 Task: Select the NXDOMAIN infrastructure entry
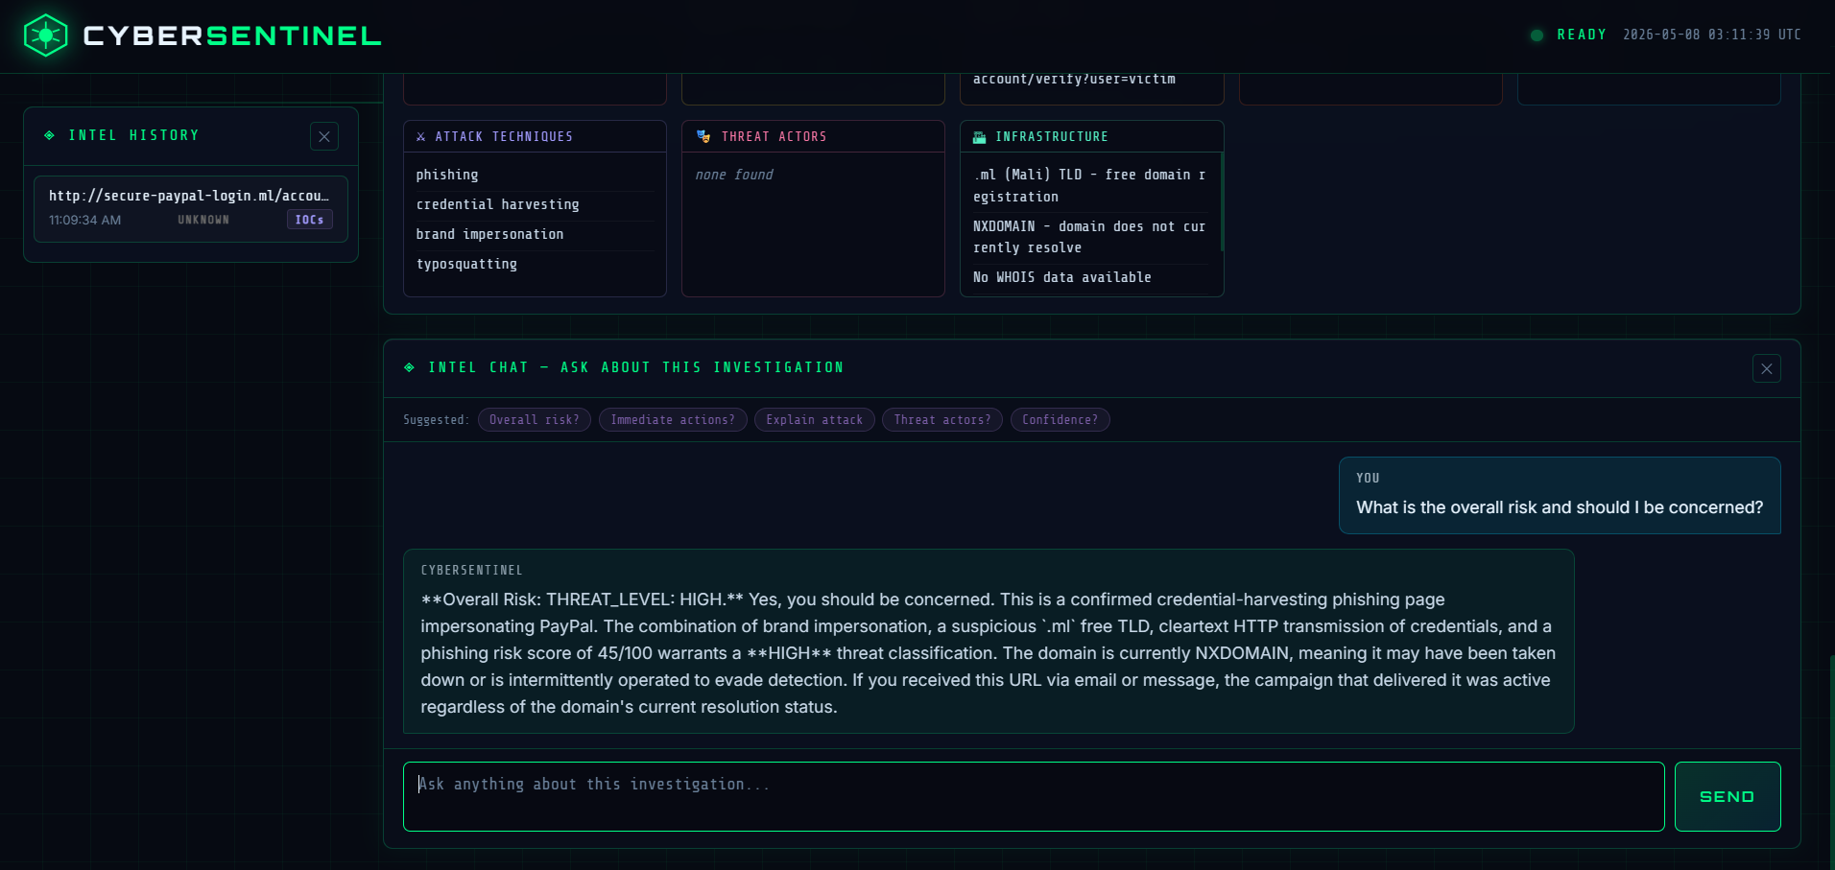pos(1090,237)
